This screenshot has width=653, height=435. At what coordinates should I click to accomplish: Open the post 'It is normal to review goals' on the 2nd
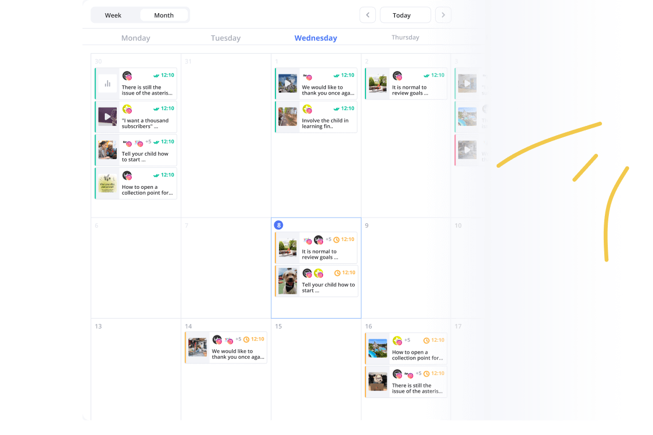[406, 83]
